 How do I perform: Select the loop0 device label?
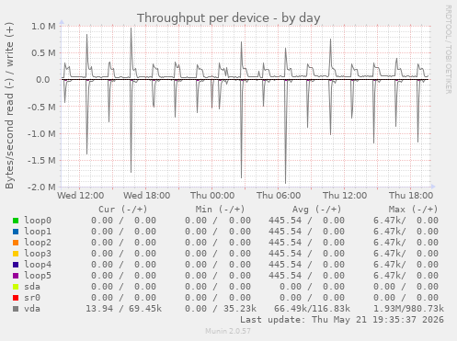(x=38, y=221)
